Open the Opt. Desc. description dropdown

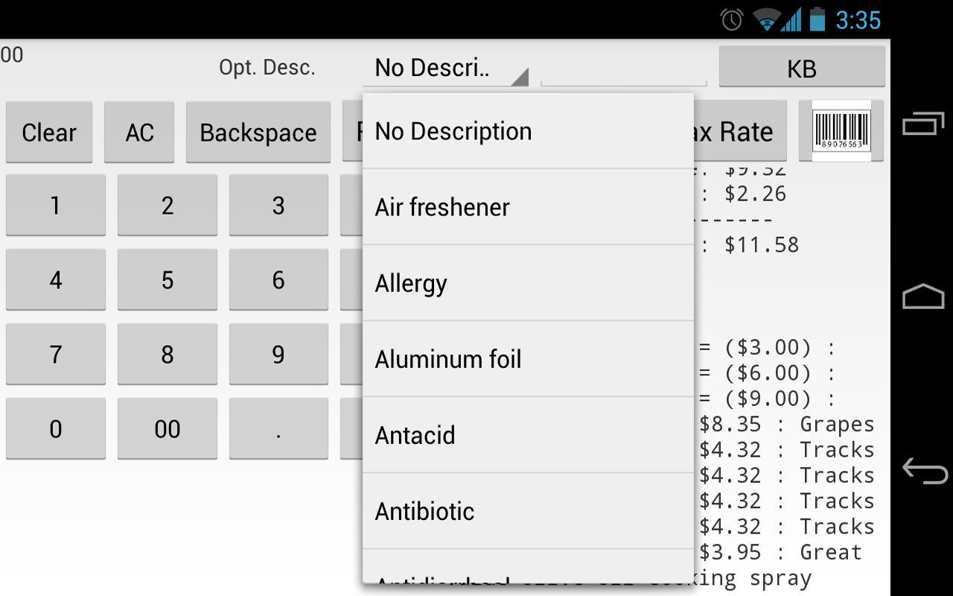pos(447,68)
